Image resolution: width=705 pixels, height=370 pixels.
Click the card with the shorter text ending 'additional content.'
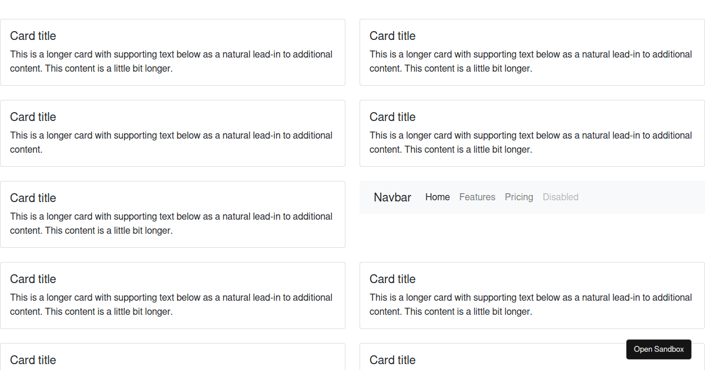coord(173,133)
